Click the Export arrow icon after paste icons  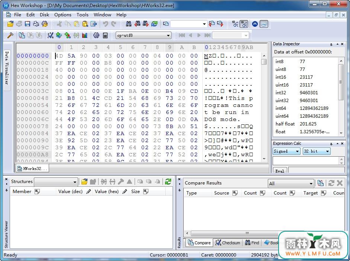94,24
